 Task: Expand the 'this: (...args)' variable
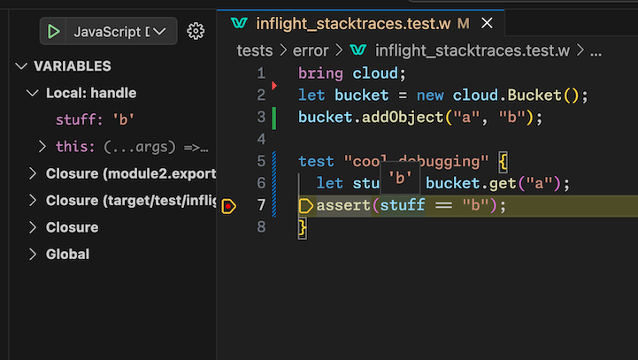click(x=42, y=147)
